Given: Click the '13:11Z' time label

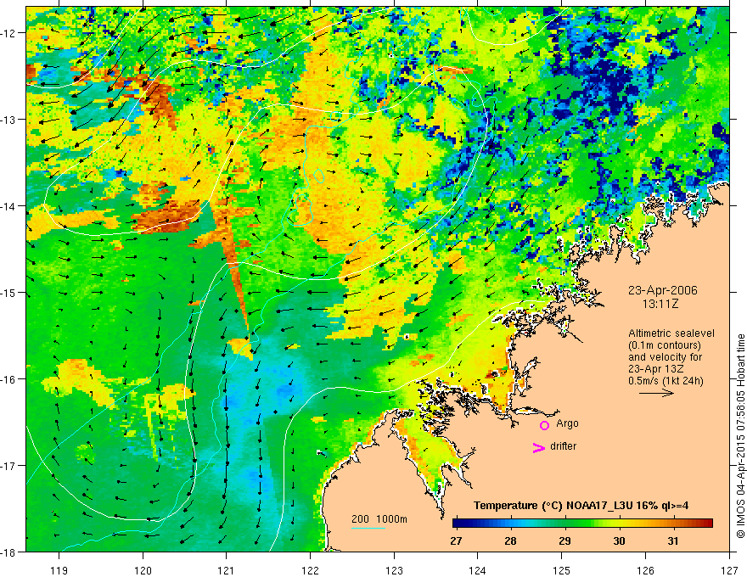Looking at the screenshot, I should coord(660,304).
